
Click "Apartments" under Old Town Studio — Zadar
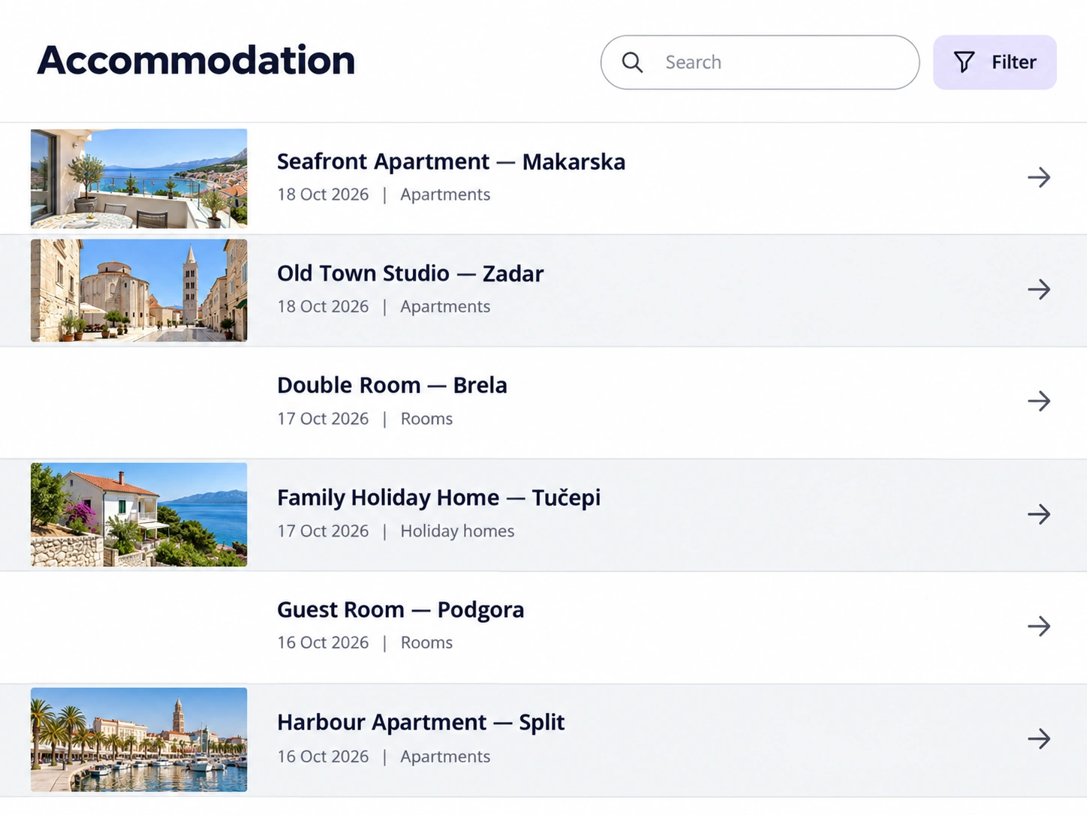point(445,306)
